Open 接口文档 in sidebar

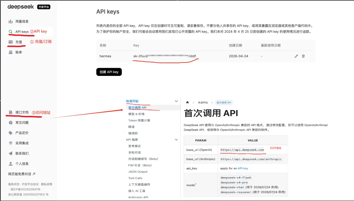pyautogui.click(x=22, y=112)
